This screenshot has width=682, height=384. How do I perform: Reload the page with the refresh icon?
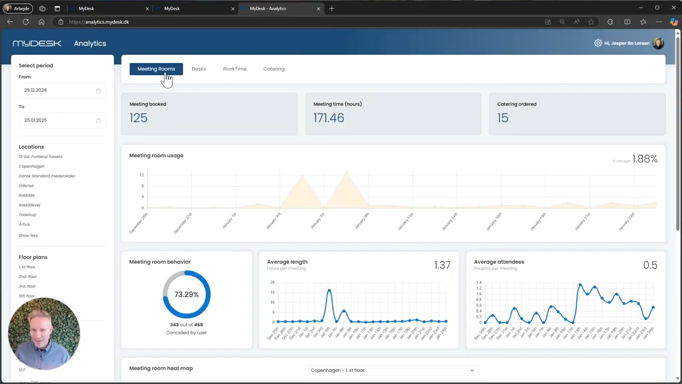pos(26,22)
